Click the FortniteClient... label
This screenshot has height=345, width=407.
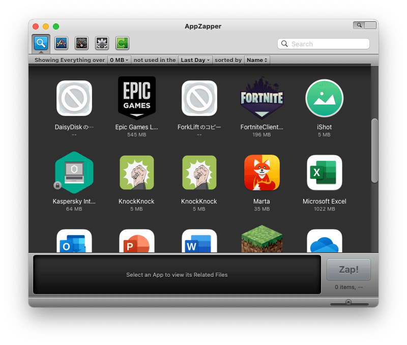(x=262, y=127)
